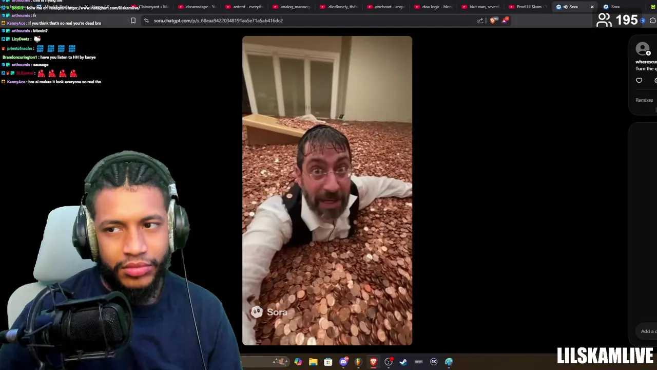Switch to blut own tab

(x=480, y=7)
